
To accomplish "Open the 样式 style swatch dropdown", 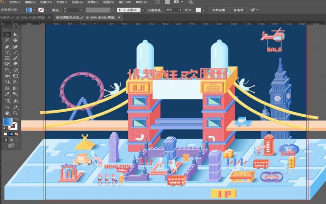I will [x=203, y=10].
